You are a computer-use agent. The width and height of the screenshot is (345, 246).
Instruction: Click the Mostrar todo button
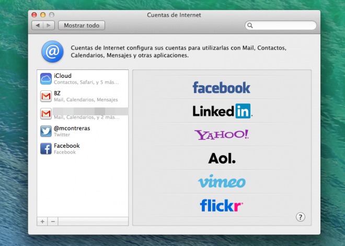point(82,26)
